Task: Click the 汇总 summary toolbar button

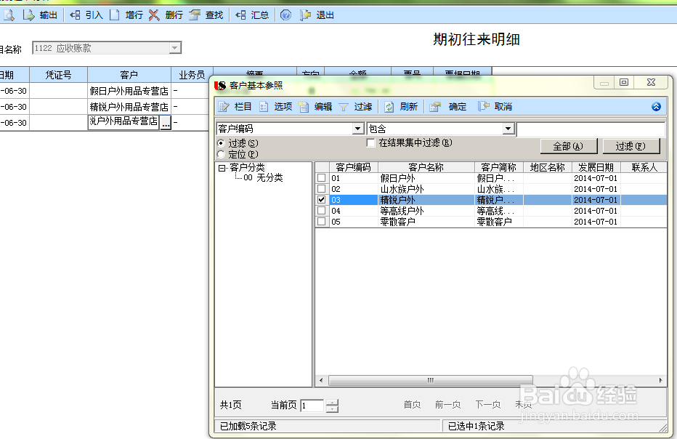Action: (252, 15)
